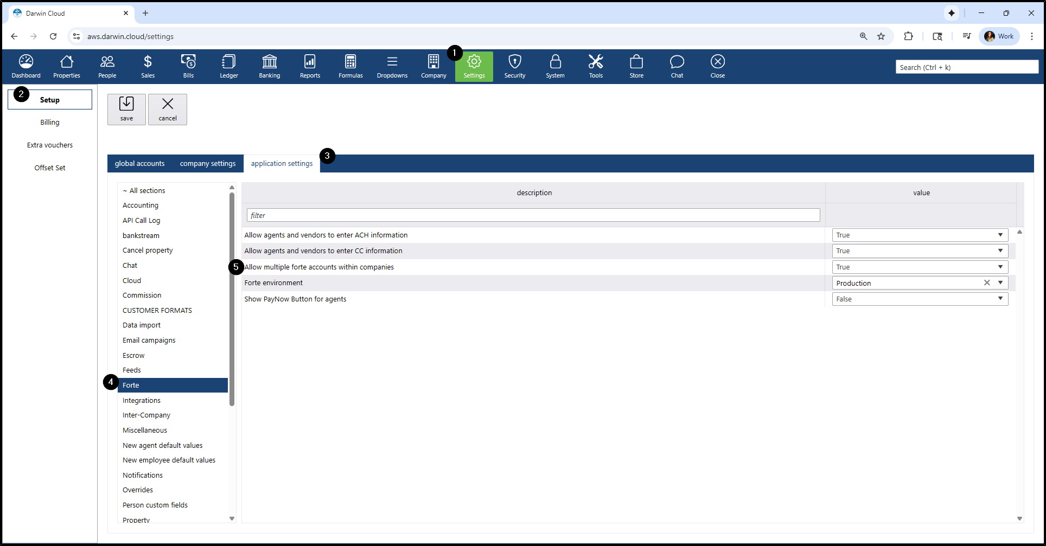Expand the ACH information value dropdown

click(1000, 235)
